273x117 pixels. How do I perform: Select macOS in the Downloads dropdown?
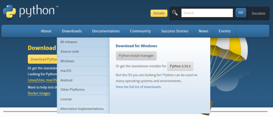[x=66, y=71]
